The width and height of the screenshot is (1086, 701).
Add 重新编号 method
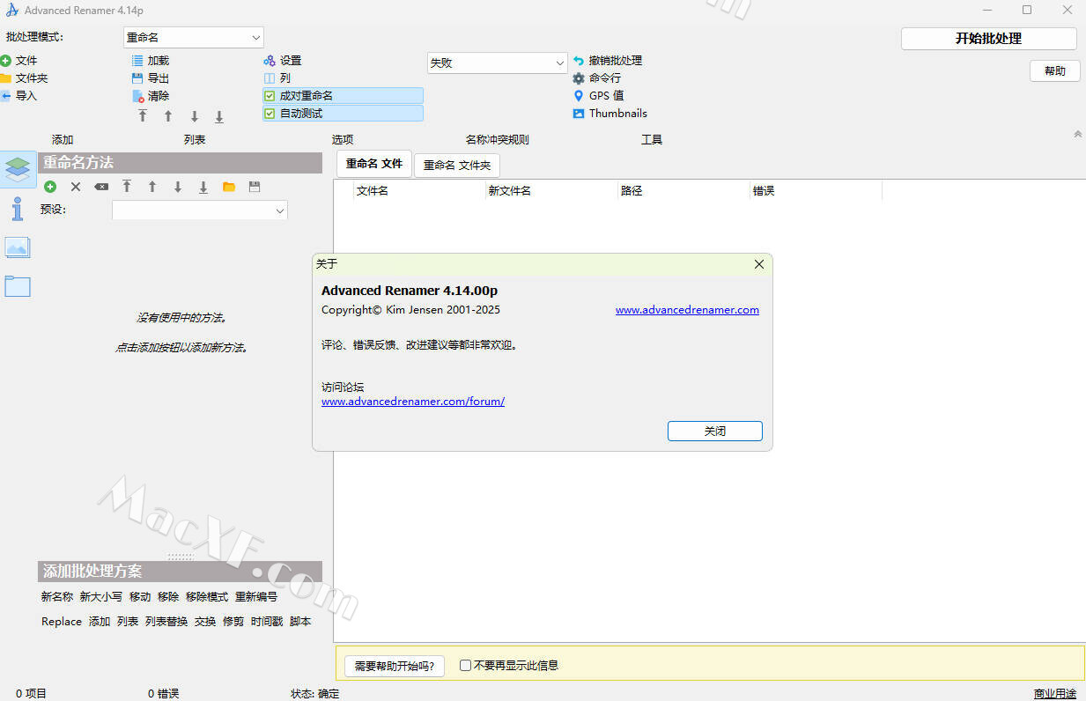point(256,597)
